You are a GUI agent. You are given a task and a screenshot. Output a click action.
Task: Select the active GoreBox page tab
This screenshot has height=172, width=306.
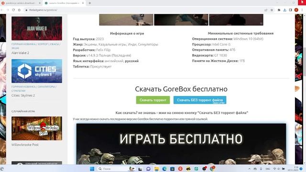click(64, 3)
